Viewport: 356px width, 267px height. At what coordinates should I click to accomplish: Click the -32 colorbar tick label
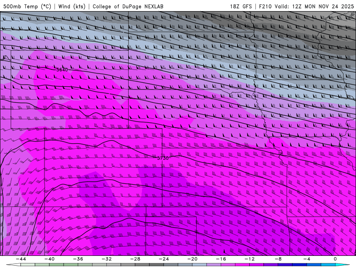coord(107,259)
